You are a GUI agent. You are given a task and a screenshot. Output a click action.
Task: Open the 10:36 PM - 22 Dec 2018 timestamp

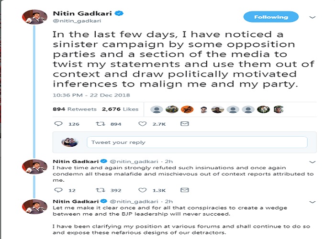(x=85, y=96)
